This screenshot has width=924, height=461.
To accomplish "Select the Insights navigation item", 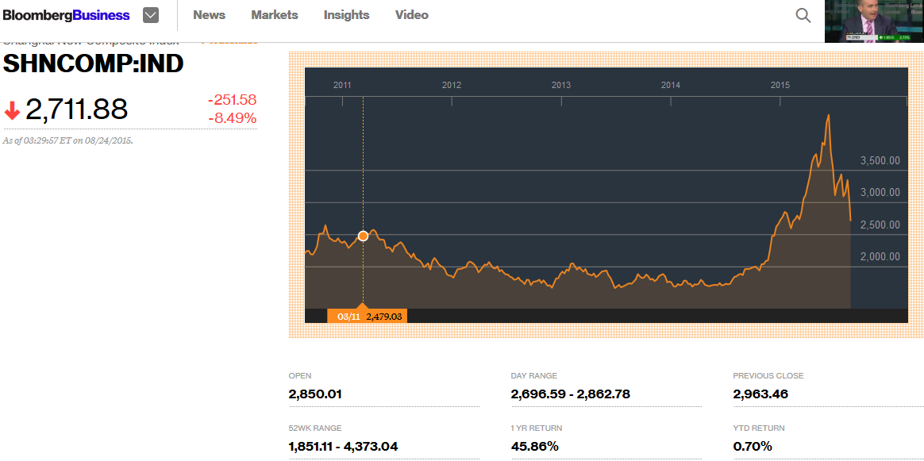I will coord(346,15).
